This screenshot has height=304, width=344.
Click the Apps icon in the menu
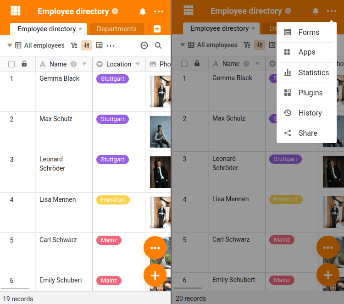click(288, 52)
